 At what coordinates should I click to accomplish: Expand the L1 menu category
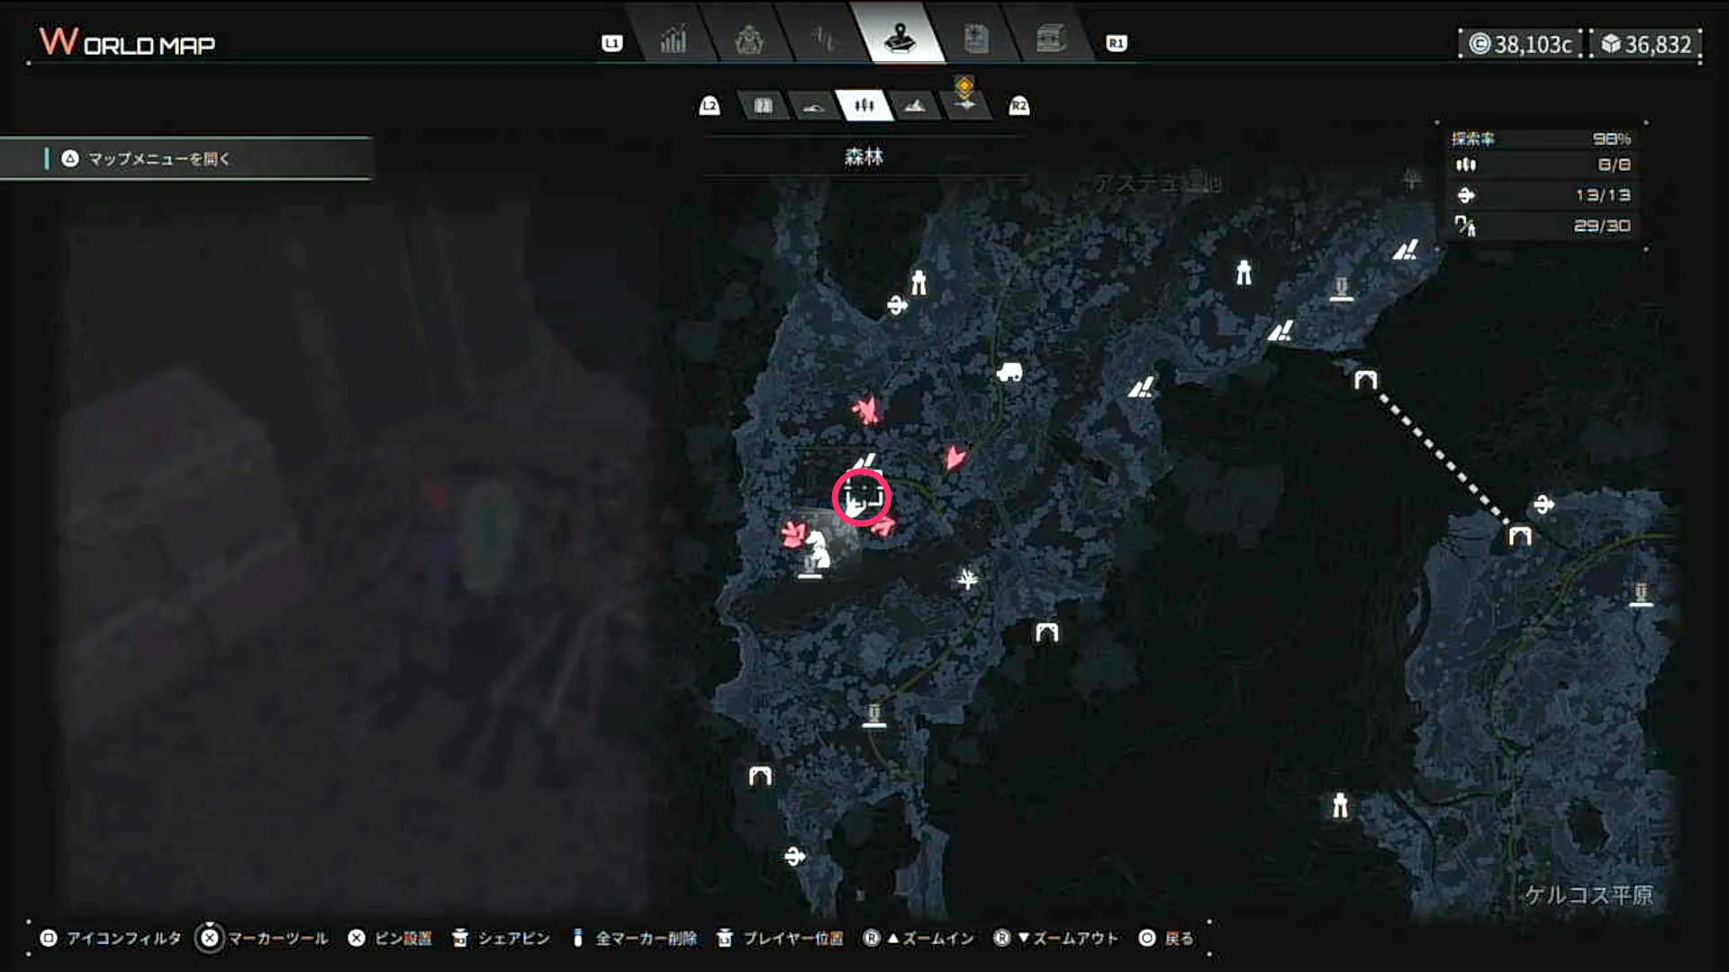611,43
